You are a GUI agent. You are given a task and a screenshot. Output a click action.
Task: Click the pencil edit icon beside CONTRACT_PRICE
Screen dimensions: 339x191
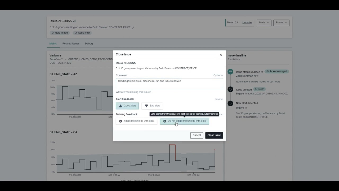[x=133, y=27]
